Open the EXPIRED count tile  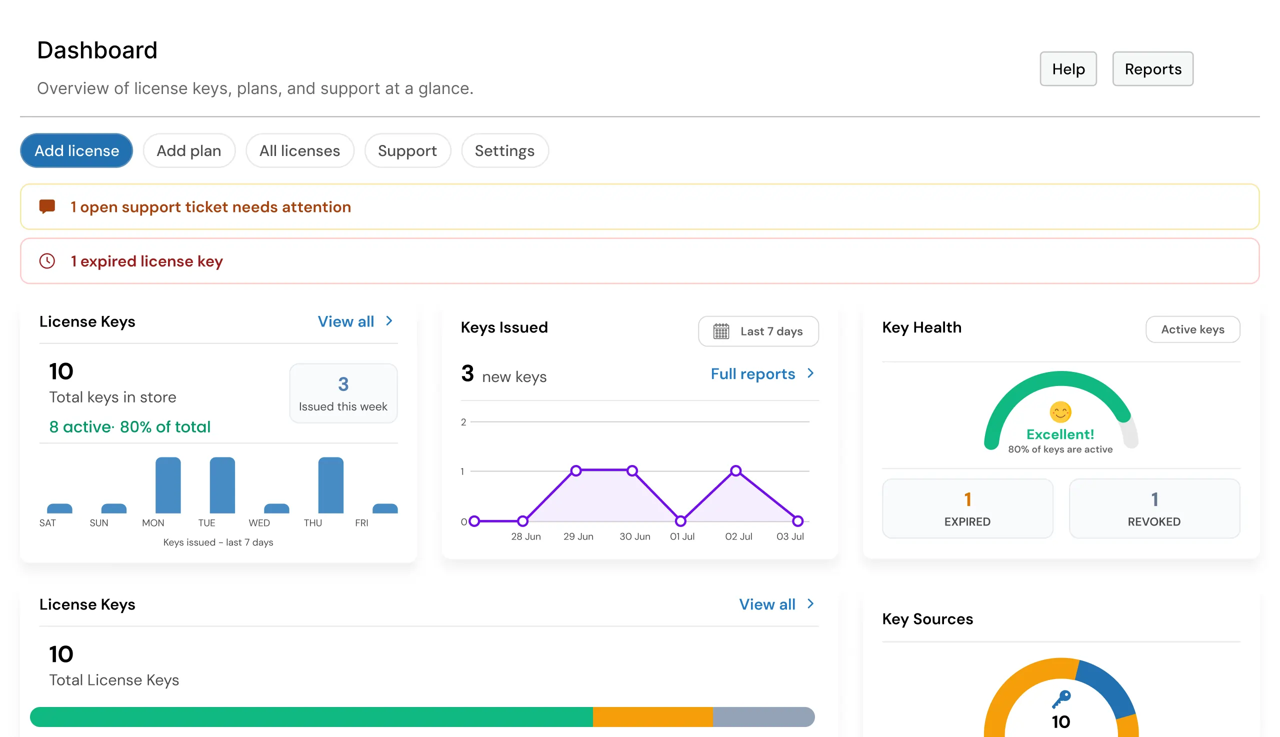click(x=967, y=508)
